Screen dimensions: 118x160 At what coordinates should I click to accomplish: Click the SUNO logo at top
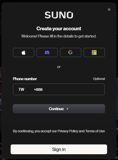[x=59, y=15]
